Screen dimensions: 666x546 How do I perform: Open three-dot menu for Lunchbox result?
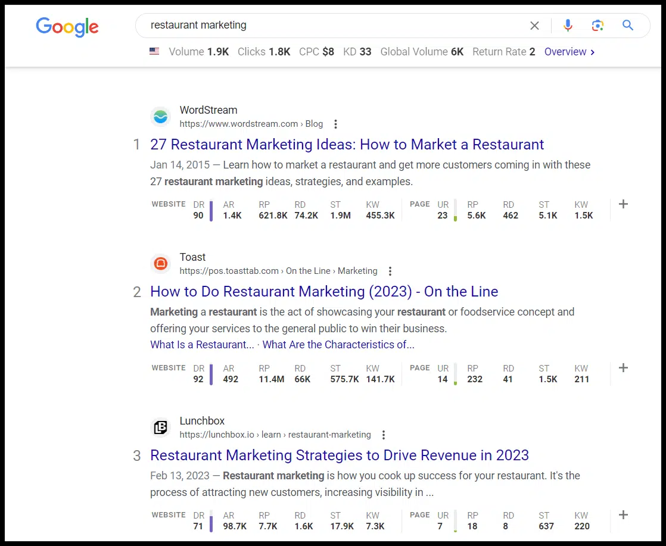click(x=384, y=435)
